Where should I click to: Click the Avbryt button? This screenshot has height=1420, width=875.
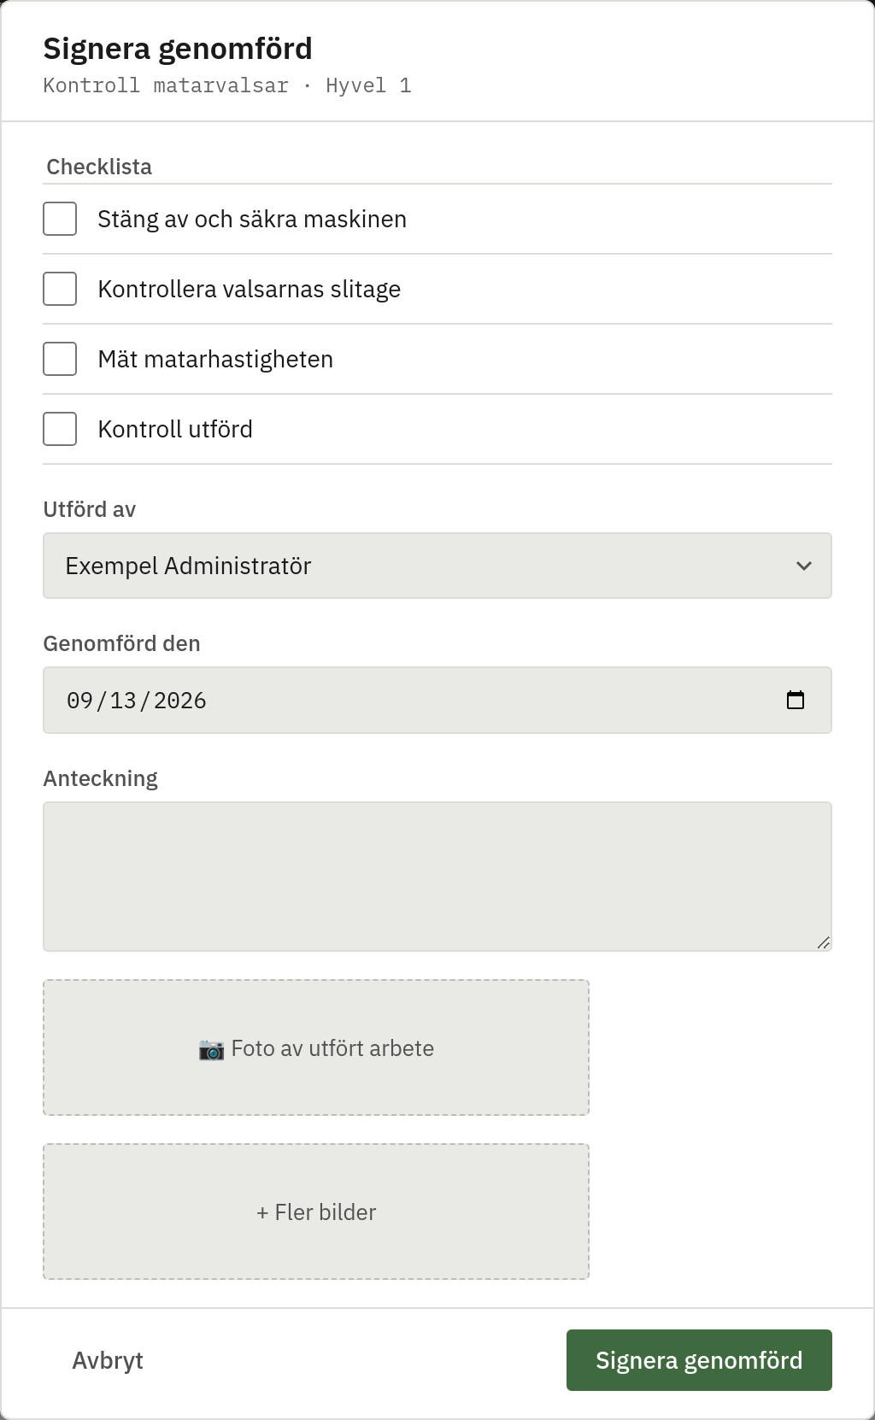(x=108, y=1360)
